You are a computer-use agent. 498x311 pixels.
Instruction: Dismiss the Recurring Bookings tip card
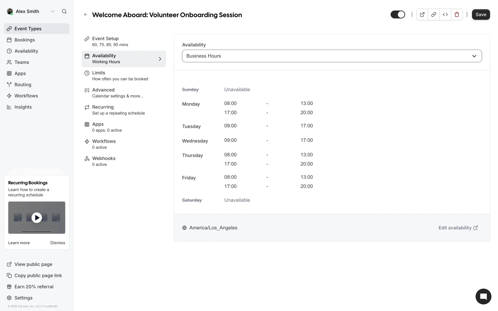coord(58,243)
